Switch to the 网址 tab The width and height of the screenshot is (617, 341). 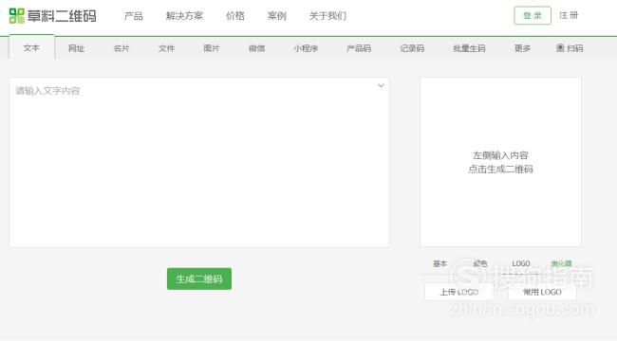[76, 48]
